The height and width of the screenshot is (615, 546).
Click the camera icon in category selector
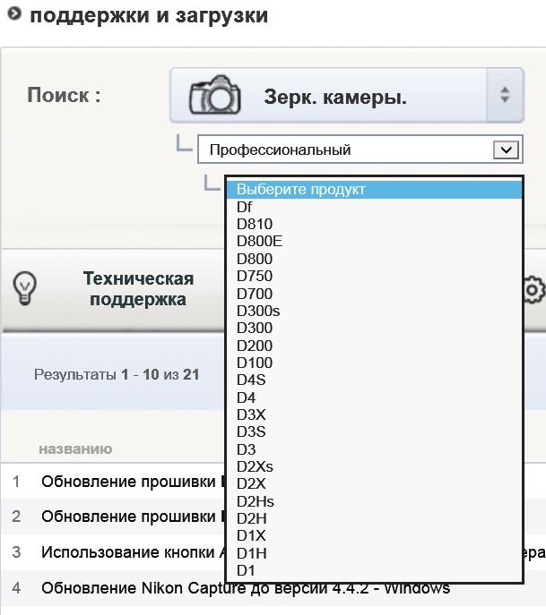click(x=214, y=95)
